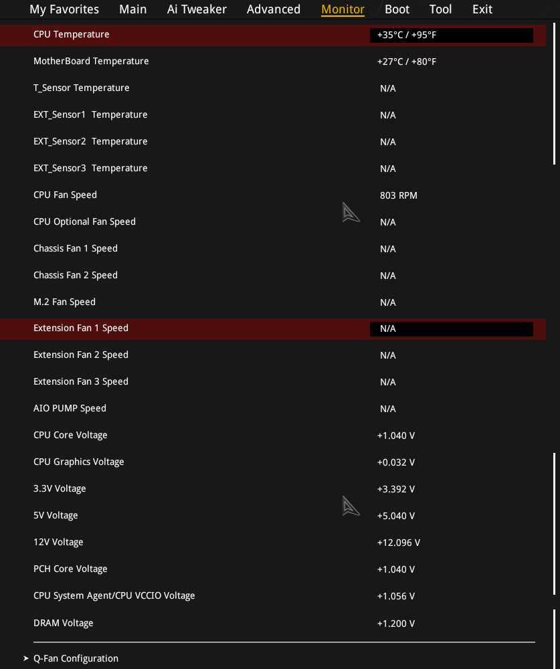
Task: Select the AIO PUMP Speed item
Action: [x=70, y=408]
